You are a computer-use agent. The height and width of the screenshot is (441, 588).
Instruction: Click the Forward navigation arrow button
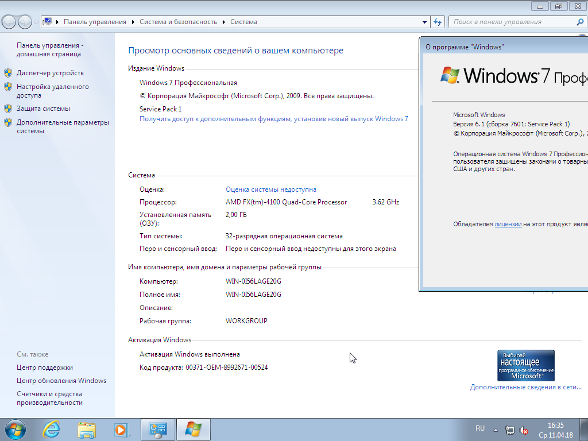[x=25, y=22]
